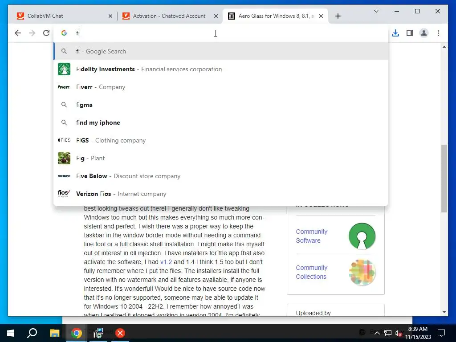
Task: Open the v1.2 link in the review
Action: pos(166,262)
